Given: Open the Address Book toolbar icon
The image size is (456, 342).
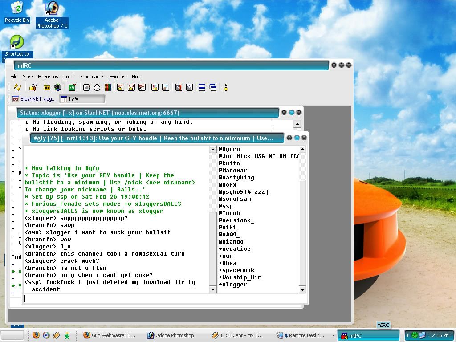Looking at the screenshot, I should 86,87.
